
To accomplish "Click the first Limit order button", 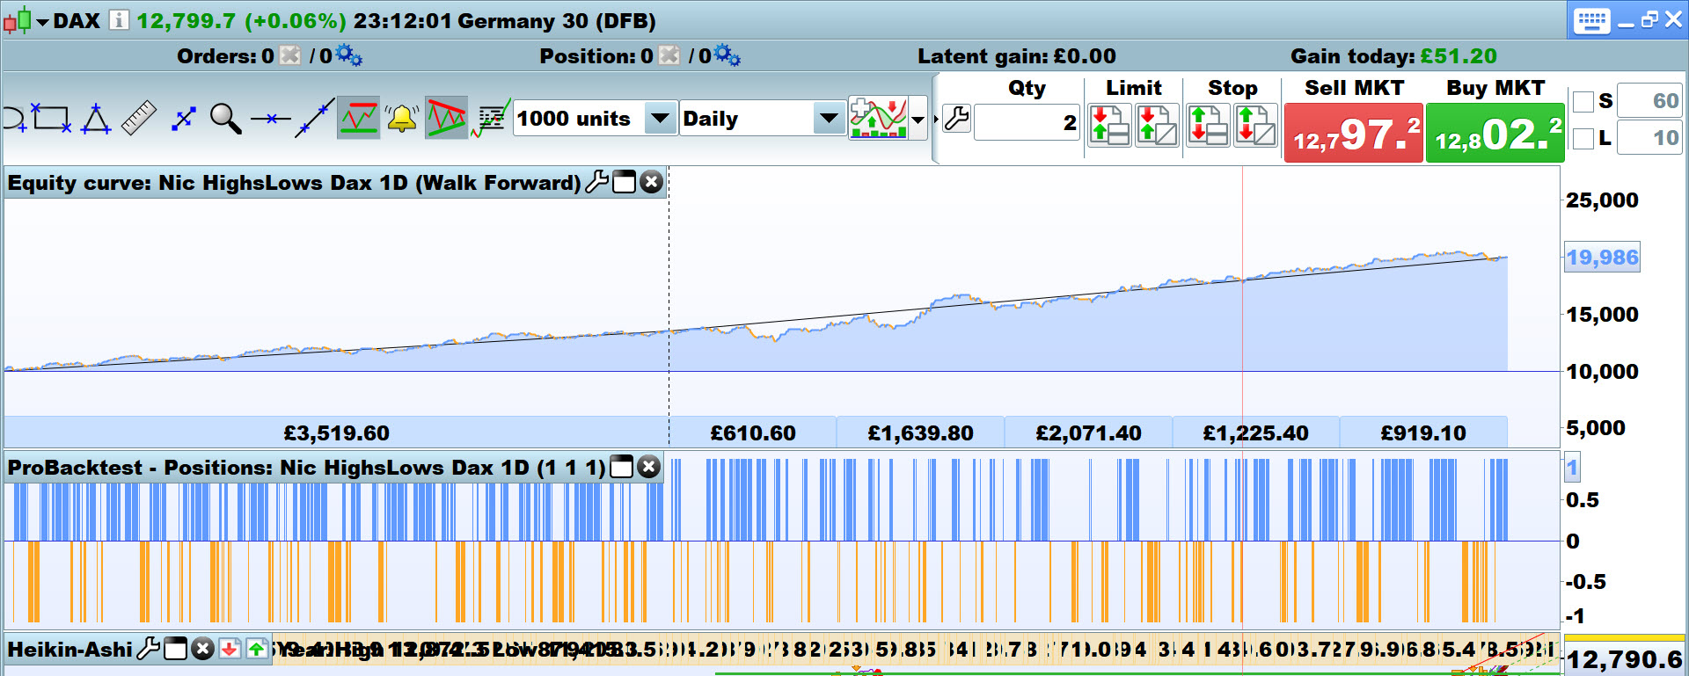I will [x=1109, y=125].
